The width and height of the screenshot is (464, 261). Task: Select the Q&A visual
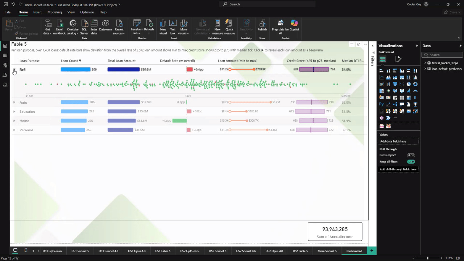402,104
